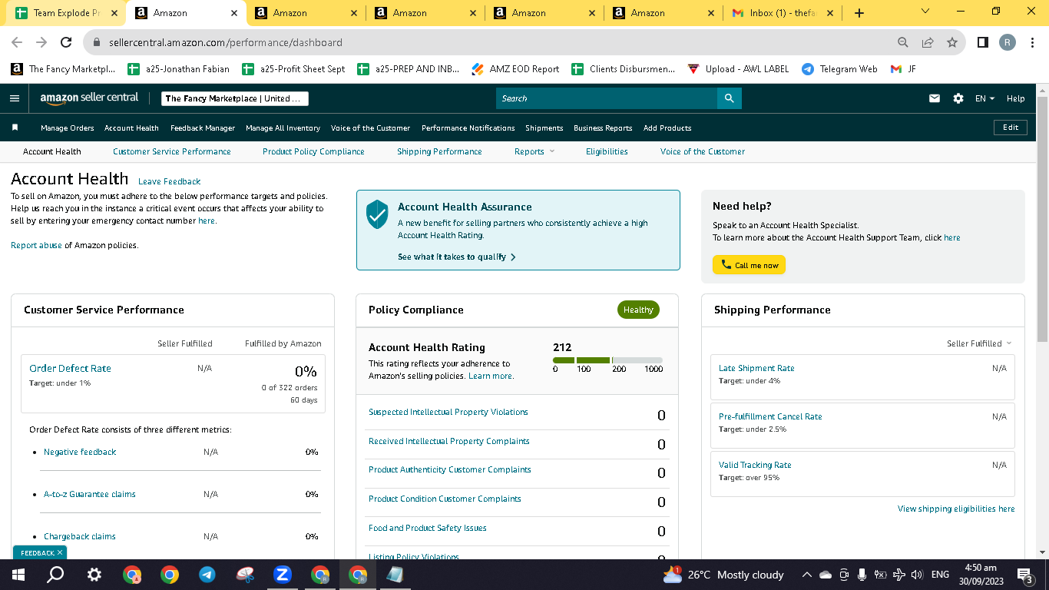Open the Late Shipment Rate link
1049x590 pixels.
pos(756,368)
